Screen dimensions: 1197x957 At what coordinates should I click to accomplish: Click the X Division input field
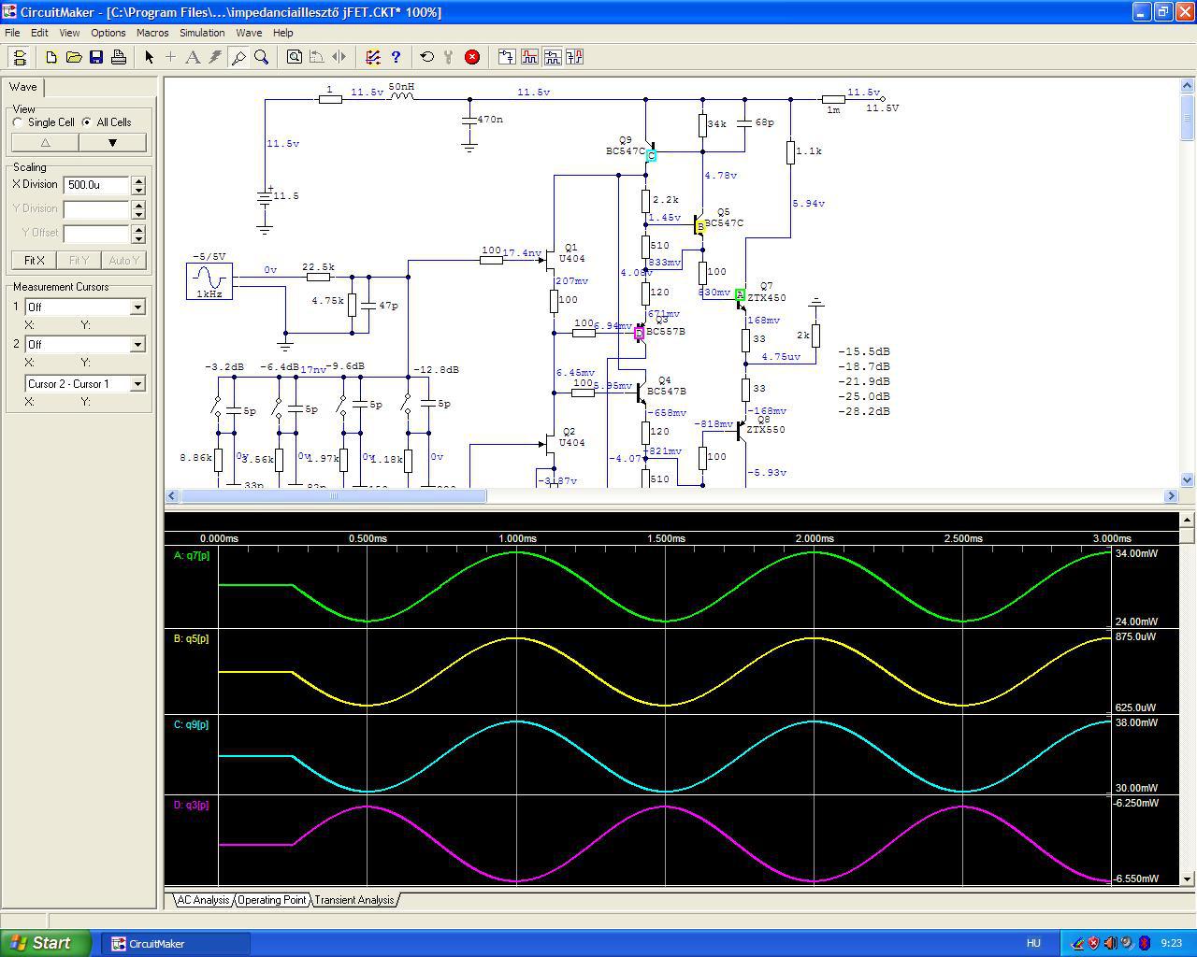point(96,185)
